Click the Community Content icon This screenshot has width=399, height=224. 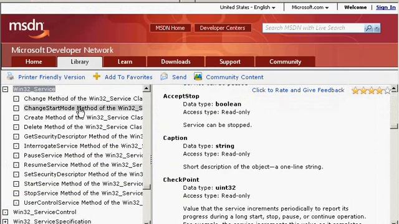click(x=198, y=76)
